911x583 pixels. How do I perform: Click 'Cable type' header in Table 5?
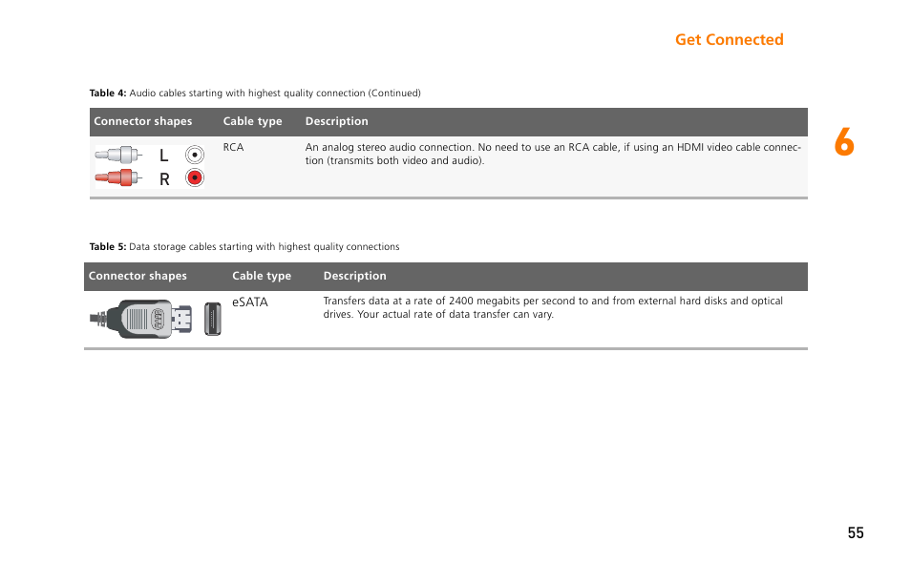click(x=262, y=276)
